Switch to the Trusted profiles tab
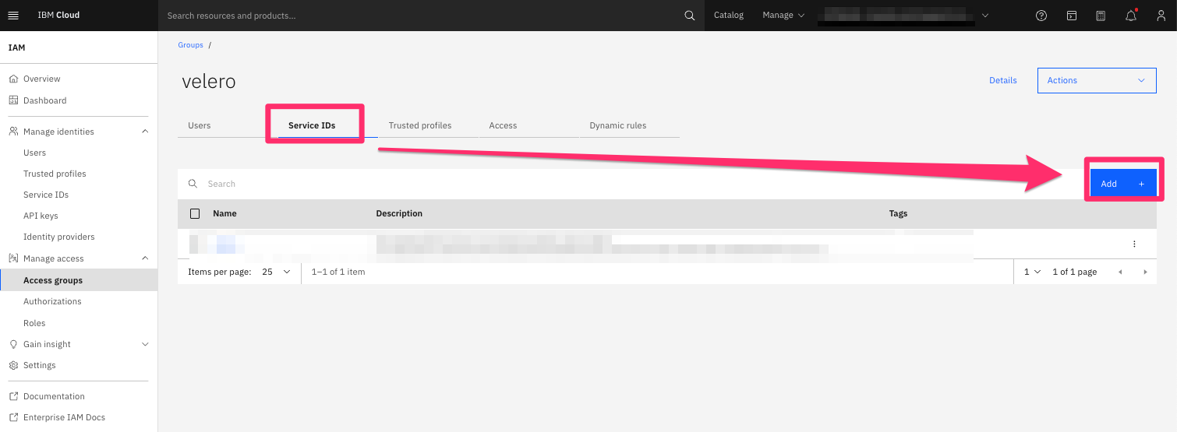The width and height of the screenshot is (1177, 432). [x=420, y=125]
